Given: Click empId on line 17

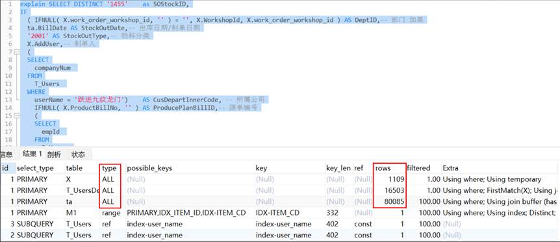Looking at the screenshot, I should 51,132.
